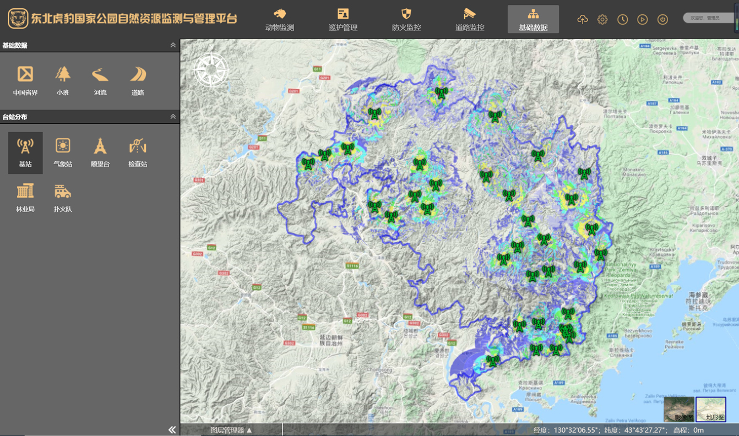Click the cloud upload icon

[x=583, y=19]
